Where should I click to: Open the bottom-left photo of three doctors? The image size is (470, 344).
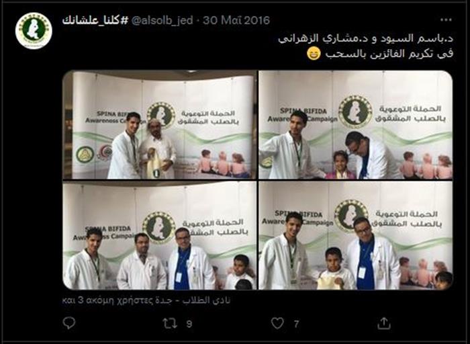[160, 235]
